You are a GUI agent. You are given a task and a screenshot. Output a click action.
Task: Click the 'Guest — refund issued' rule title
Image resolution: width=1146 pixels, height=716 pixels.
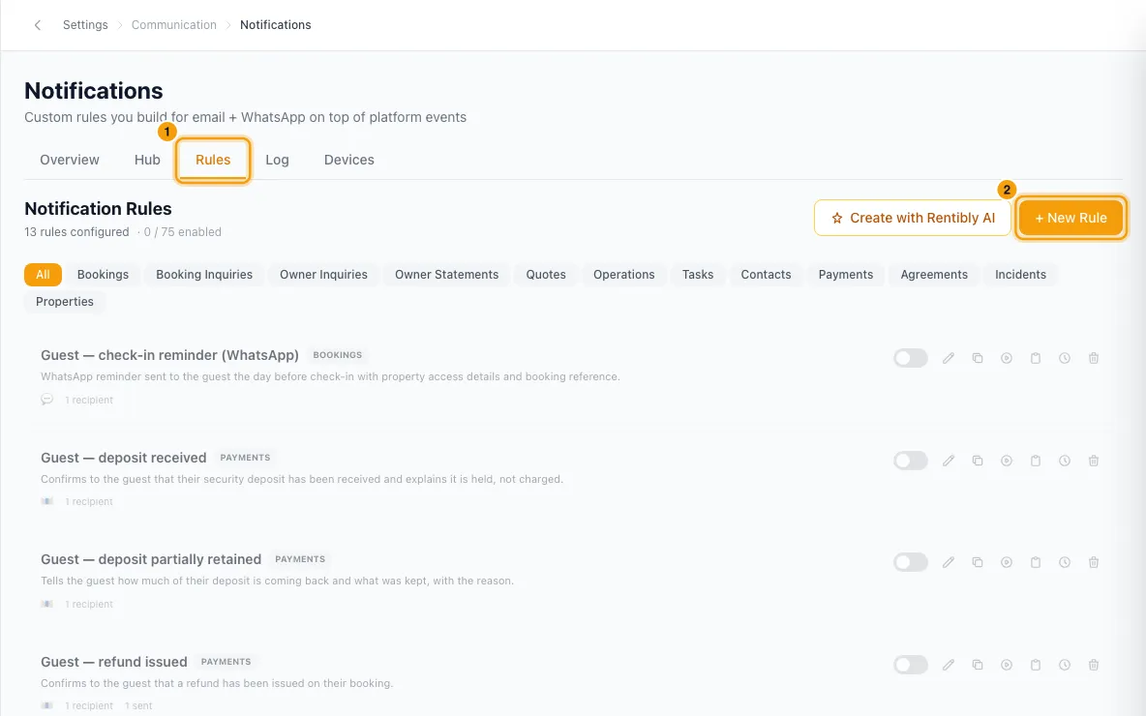coord(114,662)
